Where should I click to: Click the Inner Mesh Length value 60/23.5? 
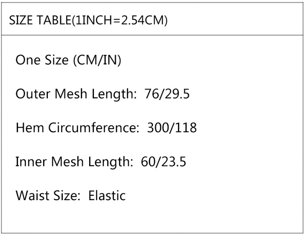163,162
